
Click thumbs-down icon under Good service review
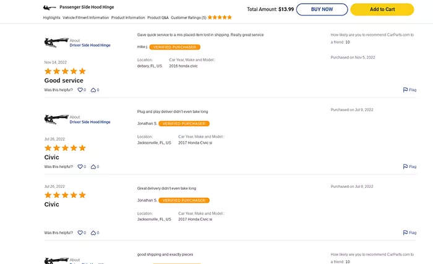coord(93,90)
